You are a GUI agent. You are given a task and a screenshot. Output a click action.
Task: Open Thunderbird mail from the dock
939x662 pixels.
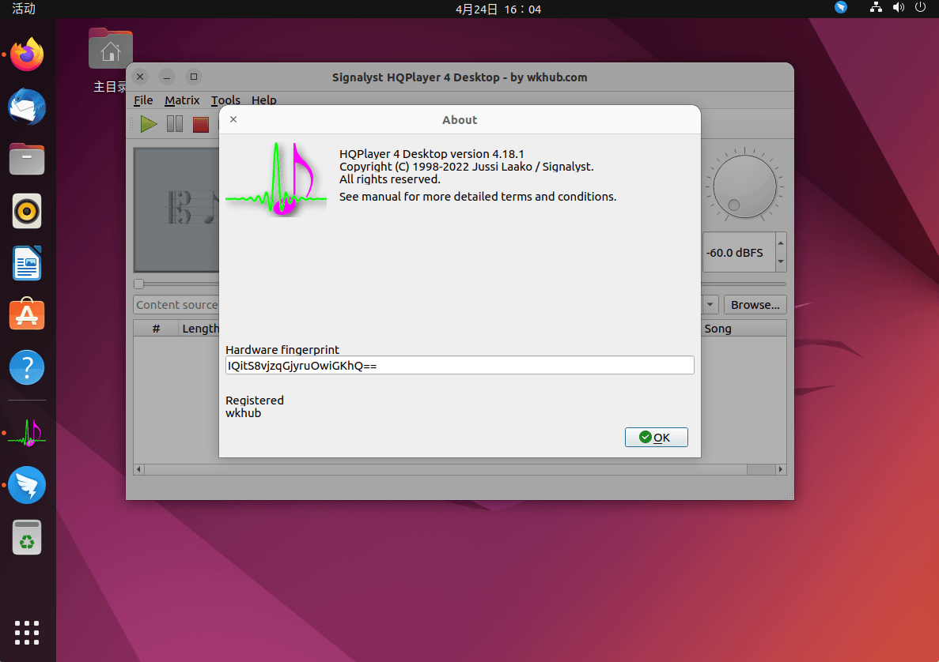27,107
